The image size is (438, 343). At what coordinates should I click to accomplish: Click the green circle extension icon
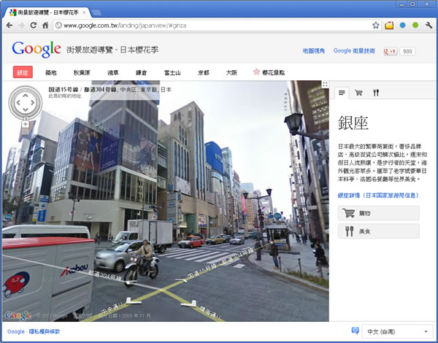point(415,25)
